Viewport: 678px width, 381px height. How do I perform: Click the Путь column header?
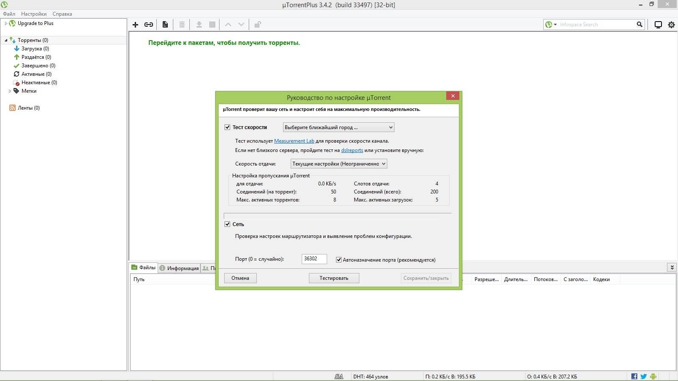(x=139, y=279)
